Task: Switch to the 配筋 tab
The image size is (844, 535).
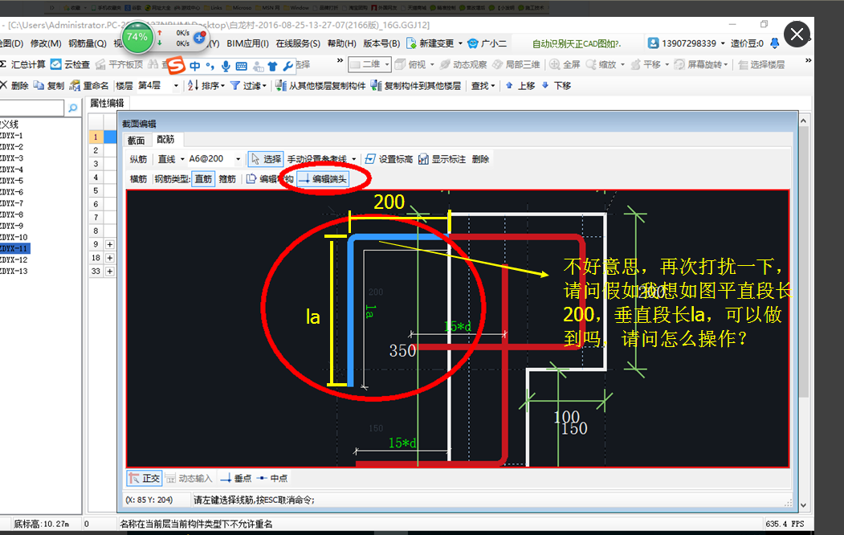Action: pos(165,140)
